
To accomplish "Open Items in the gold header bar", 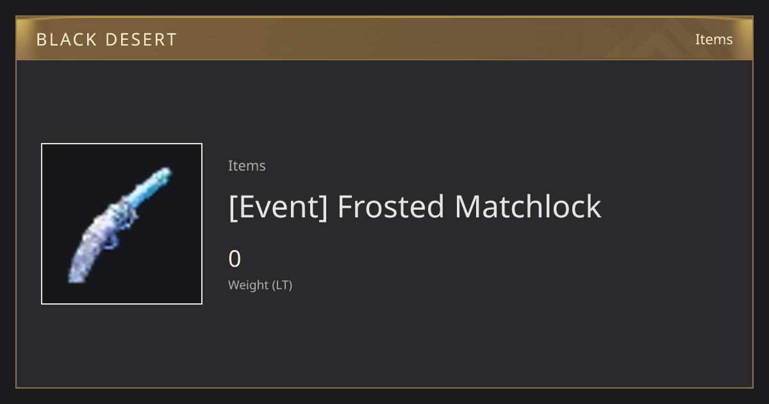I will [x=714, y=39].
